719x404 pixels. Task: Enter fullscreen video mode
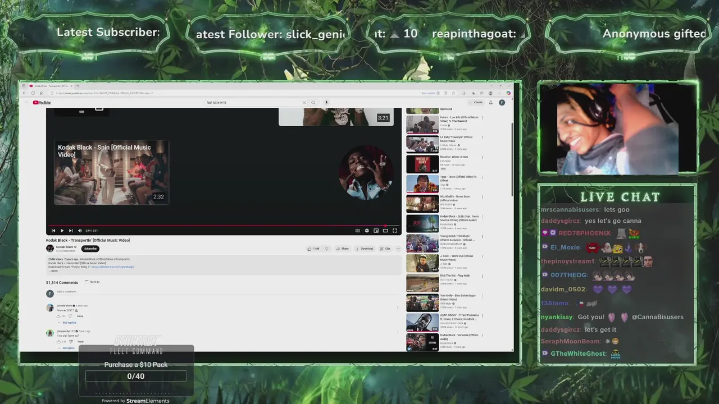394,231
